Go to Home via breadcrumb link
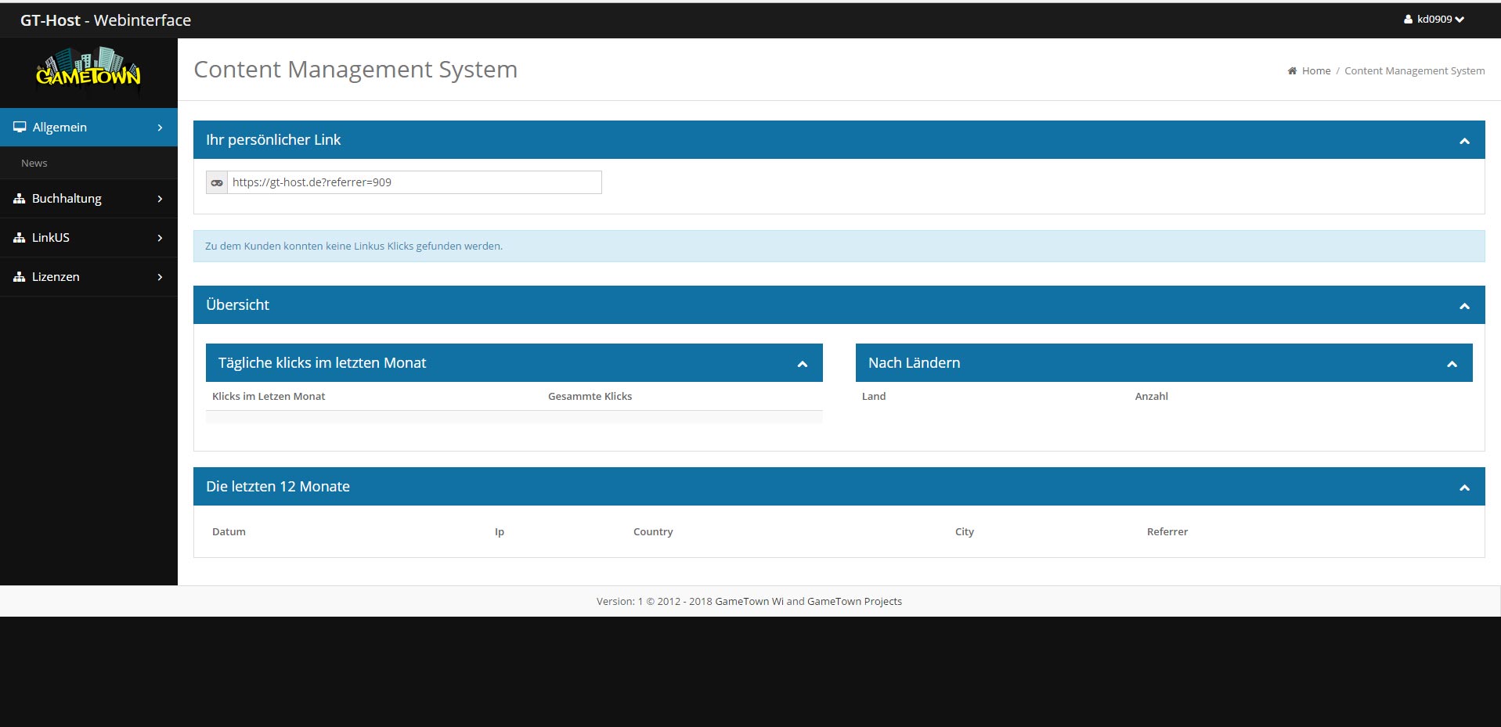The image size is (1501, 727). pos(1315,70)
